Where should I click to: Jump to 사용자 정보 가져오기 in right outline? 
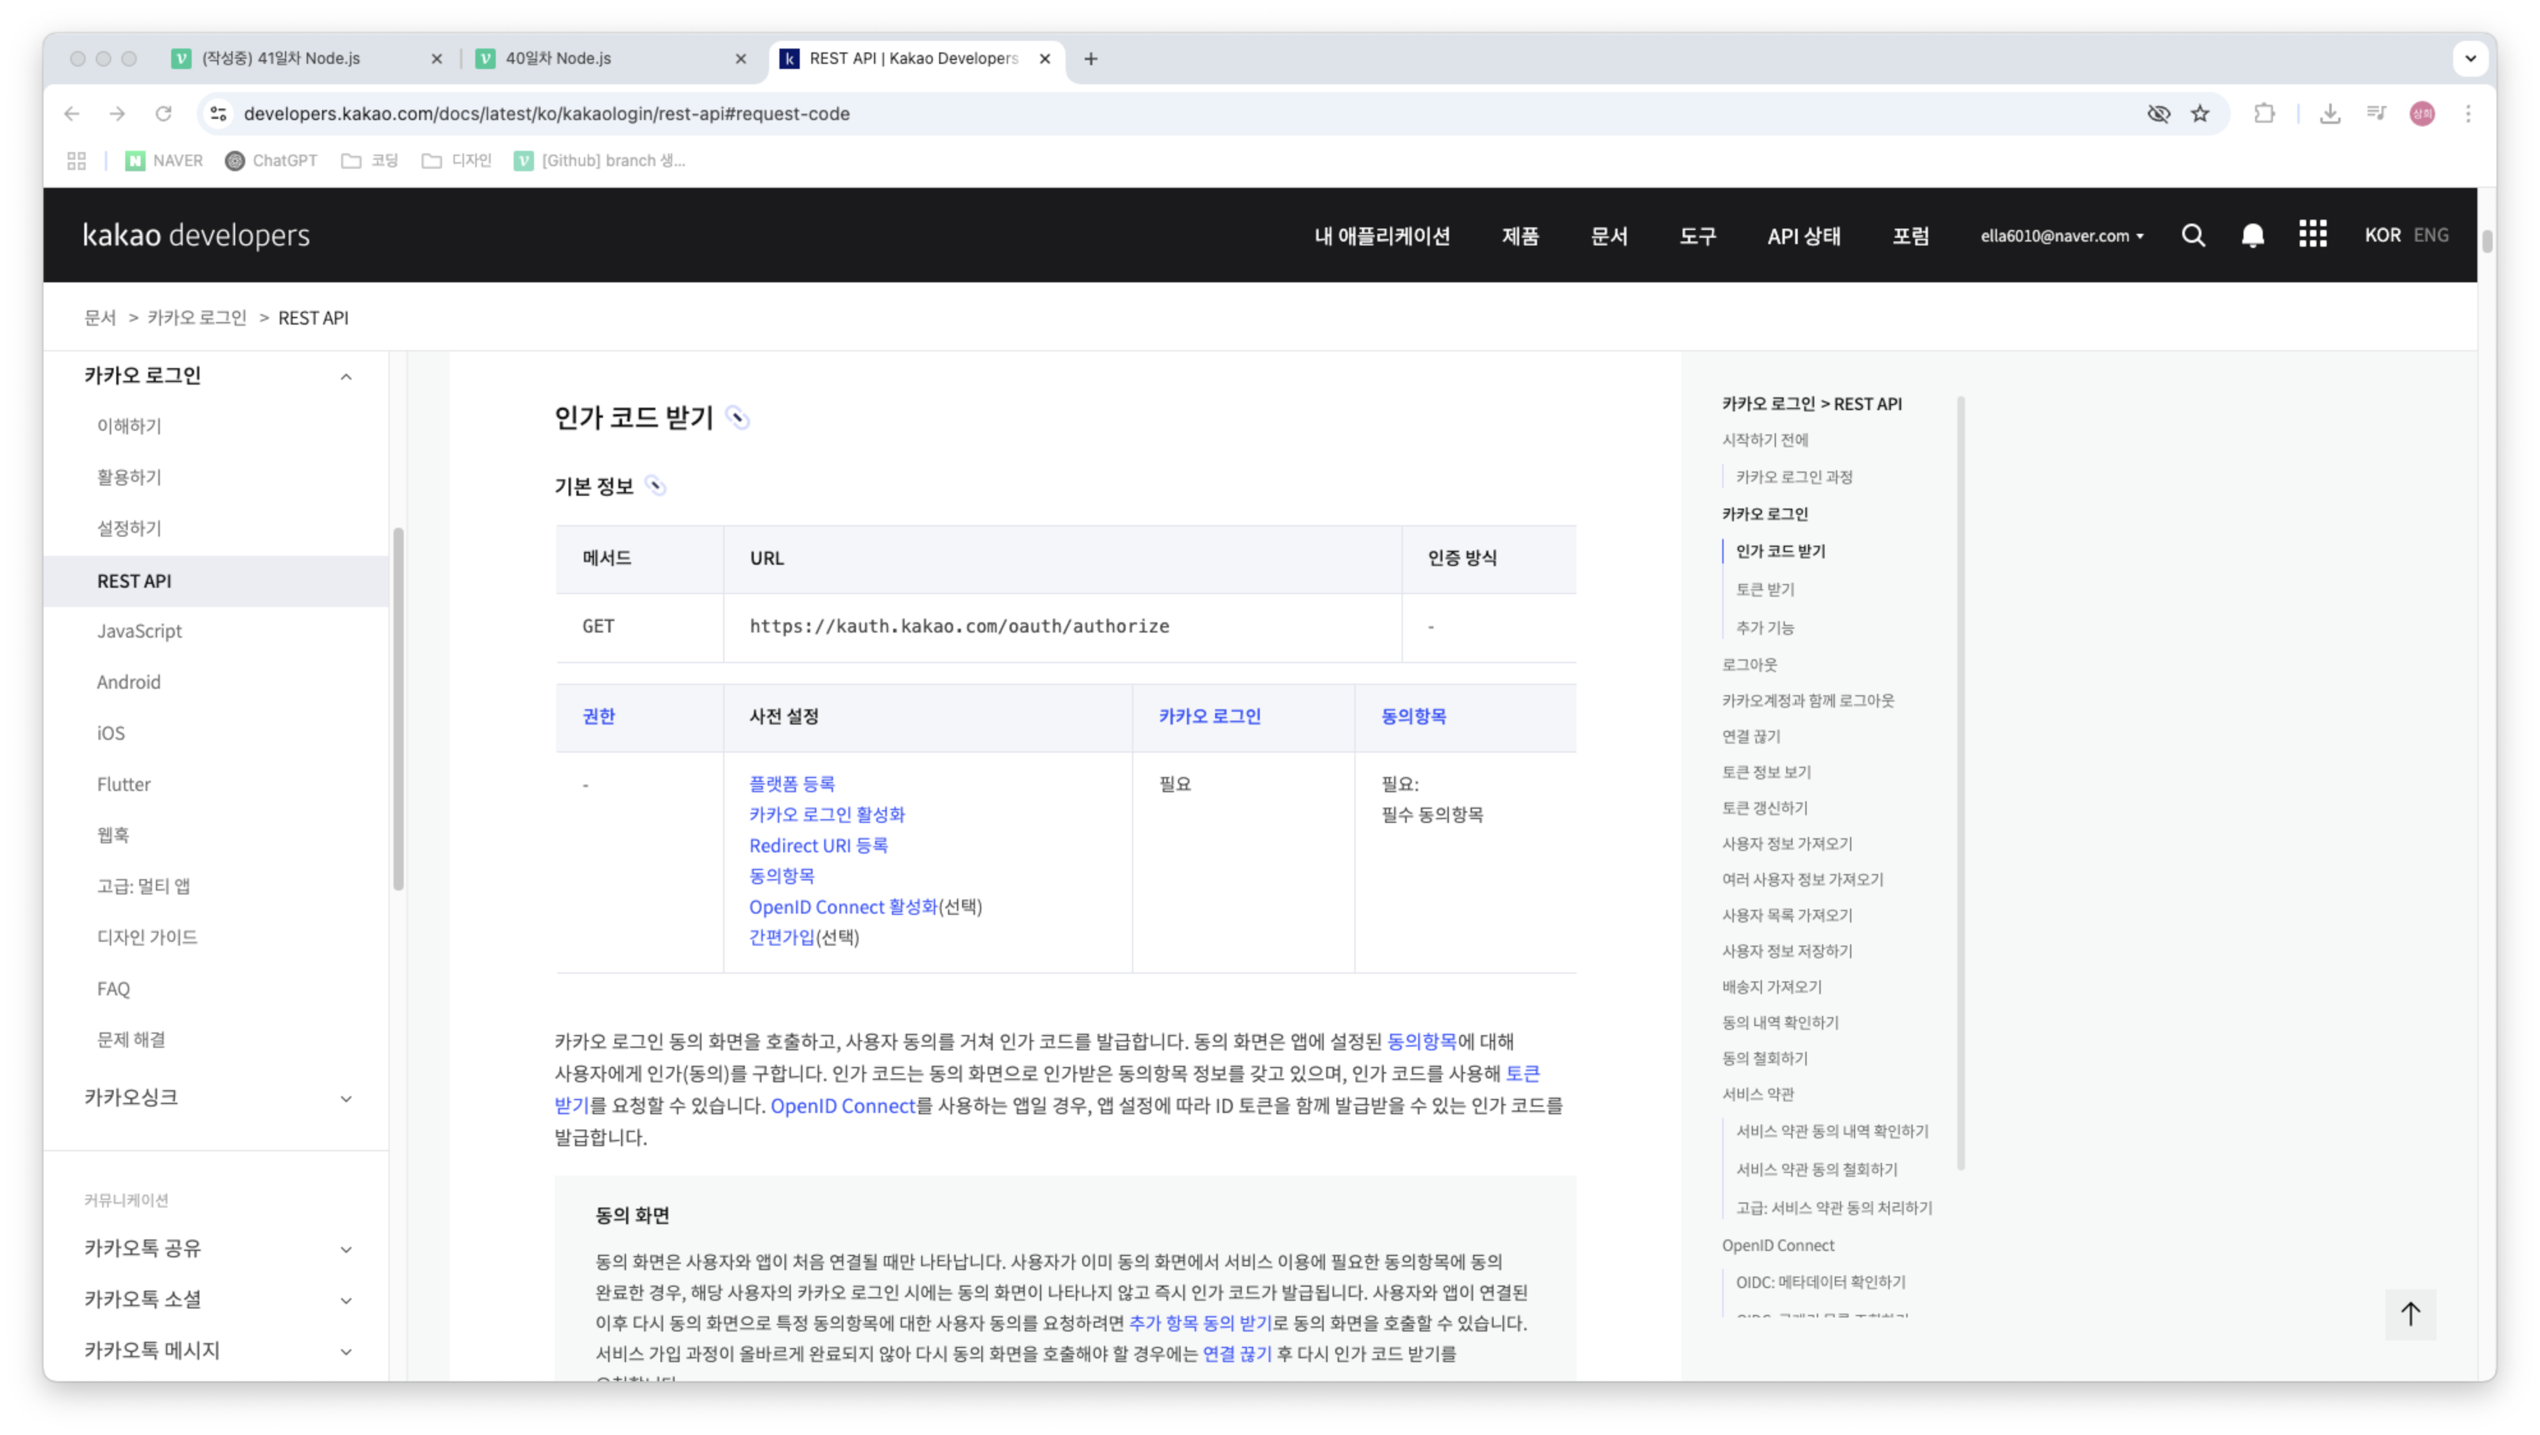click(x=1787, y=843)
